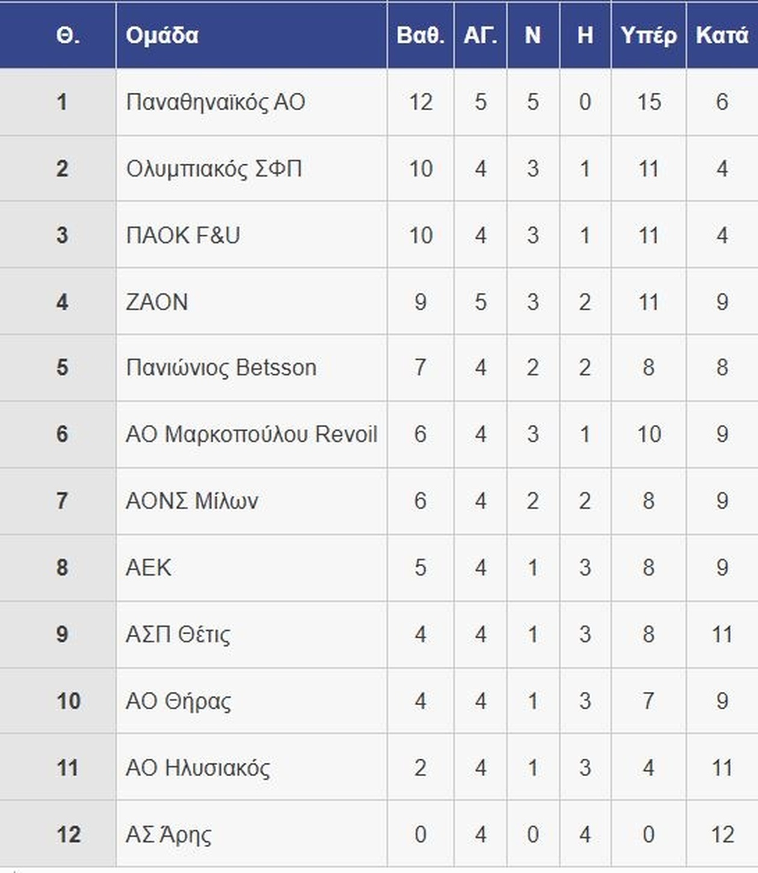Click the Η losses column header
The height and width of the screenshot is (873, 758).
pyautogui.click(x=585, y=35)
